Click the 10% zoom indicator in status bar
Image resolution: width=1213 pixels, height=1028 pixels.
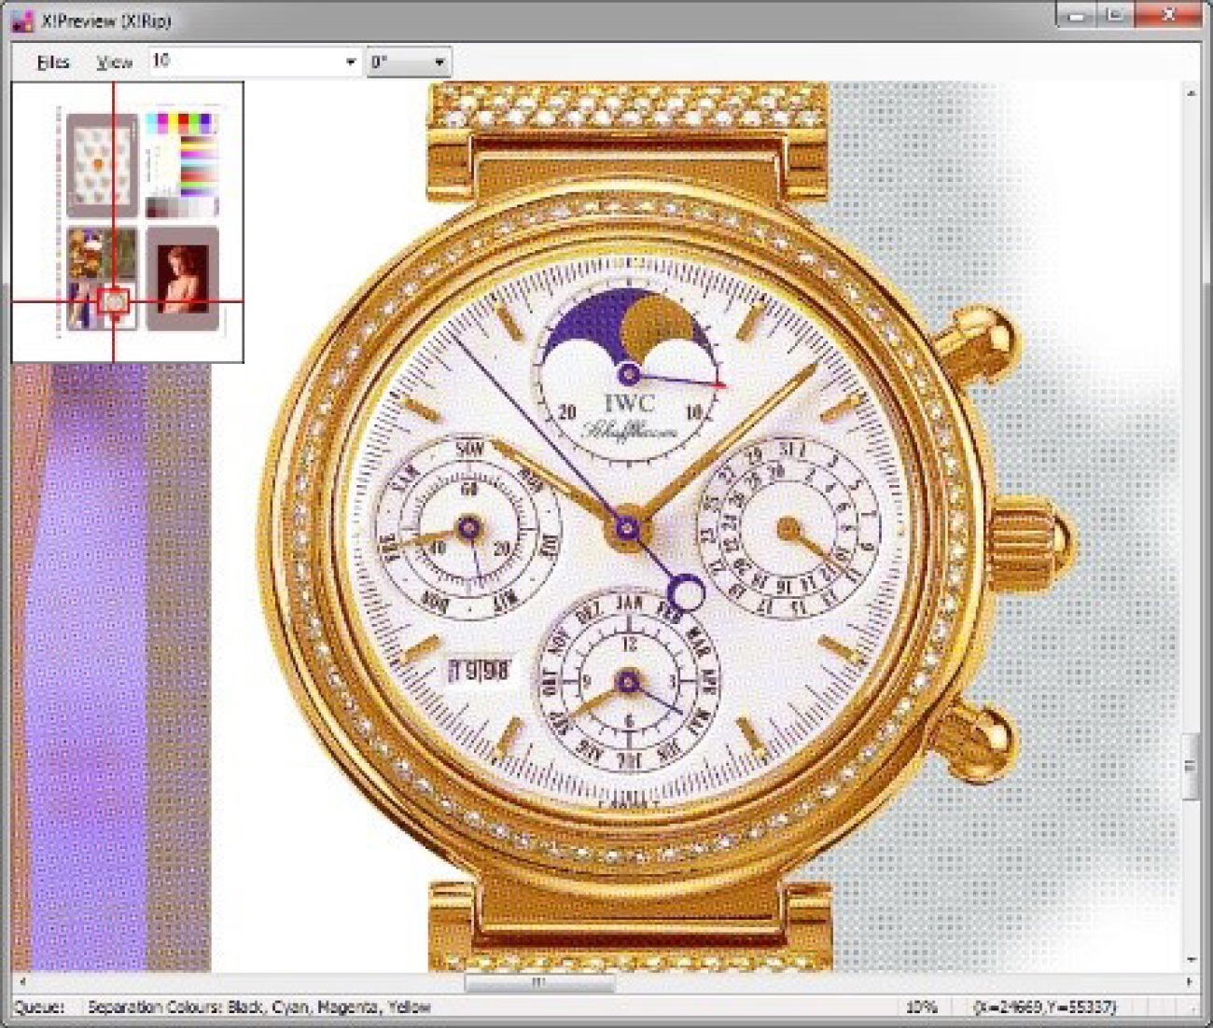920,1007
